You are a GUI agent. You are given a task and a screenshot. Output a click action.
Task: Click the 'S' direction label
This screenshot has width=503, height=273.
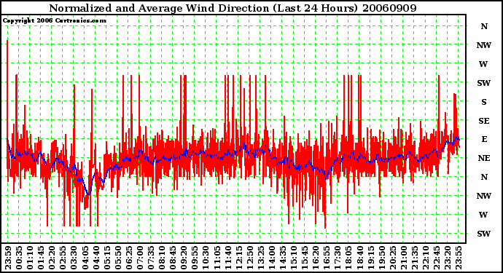tap(484, 102)
